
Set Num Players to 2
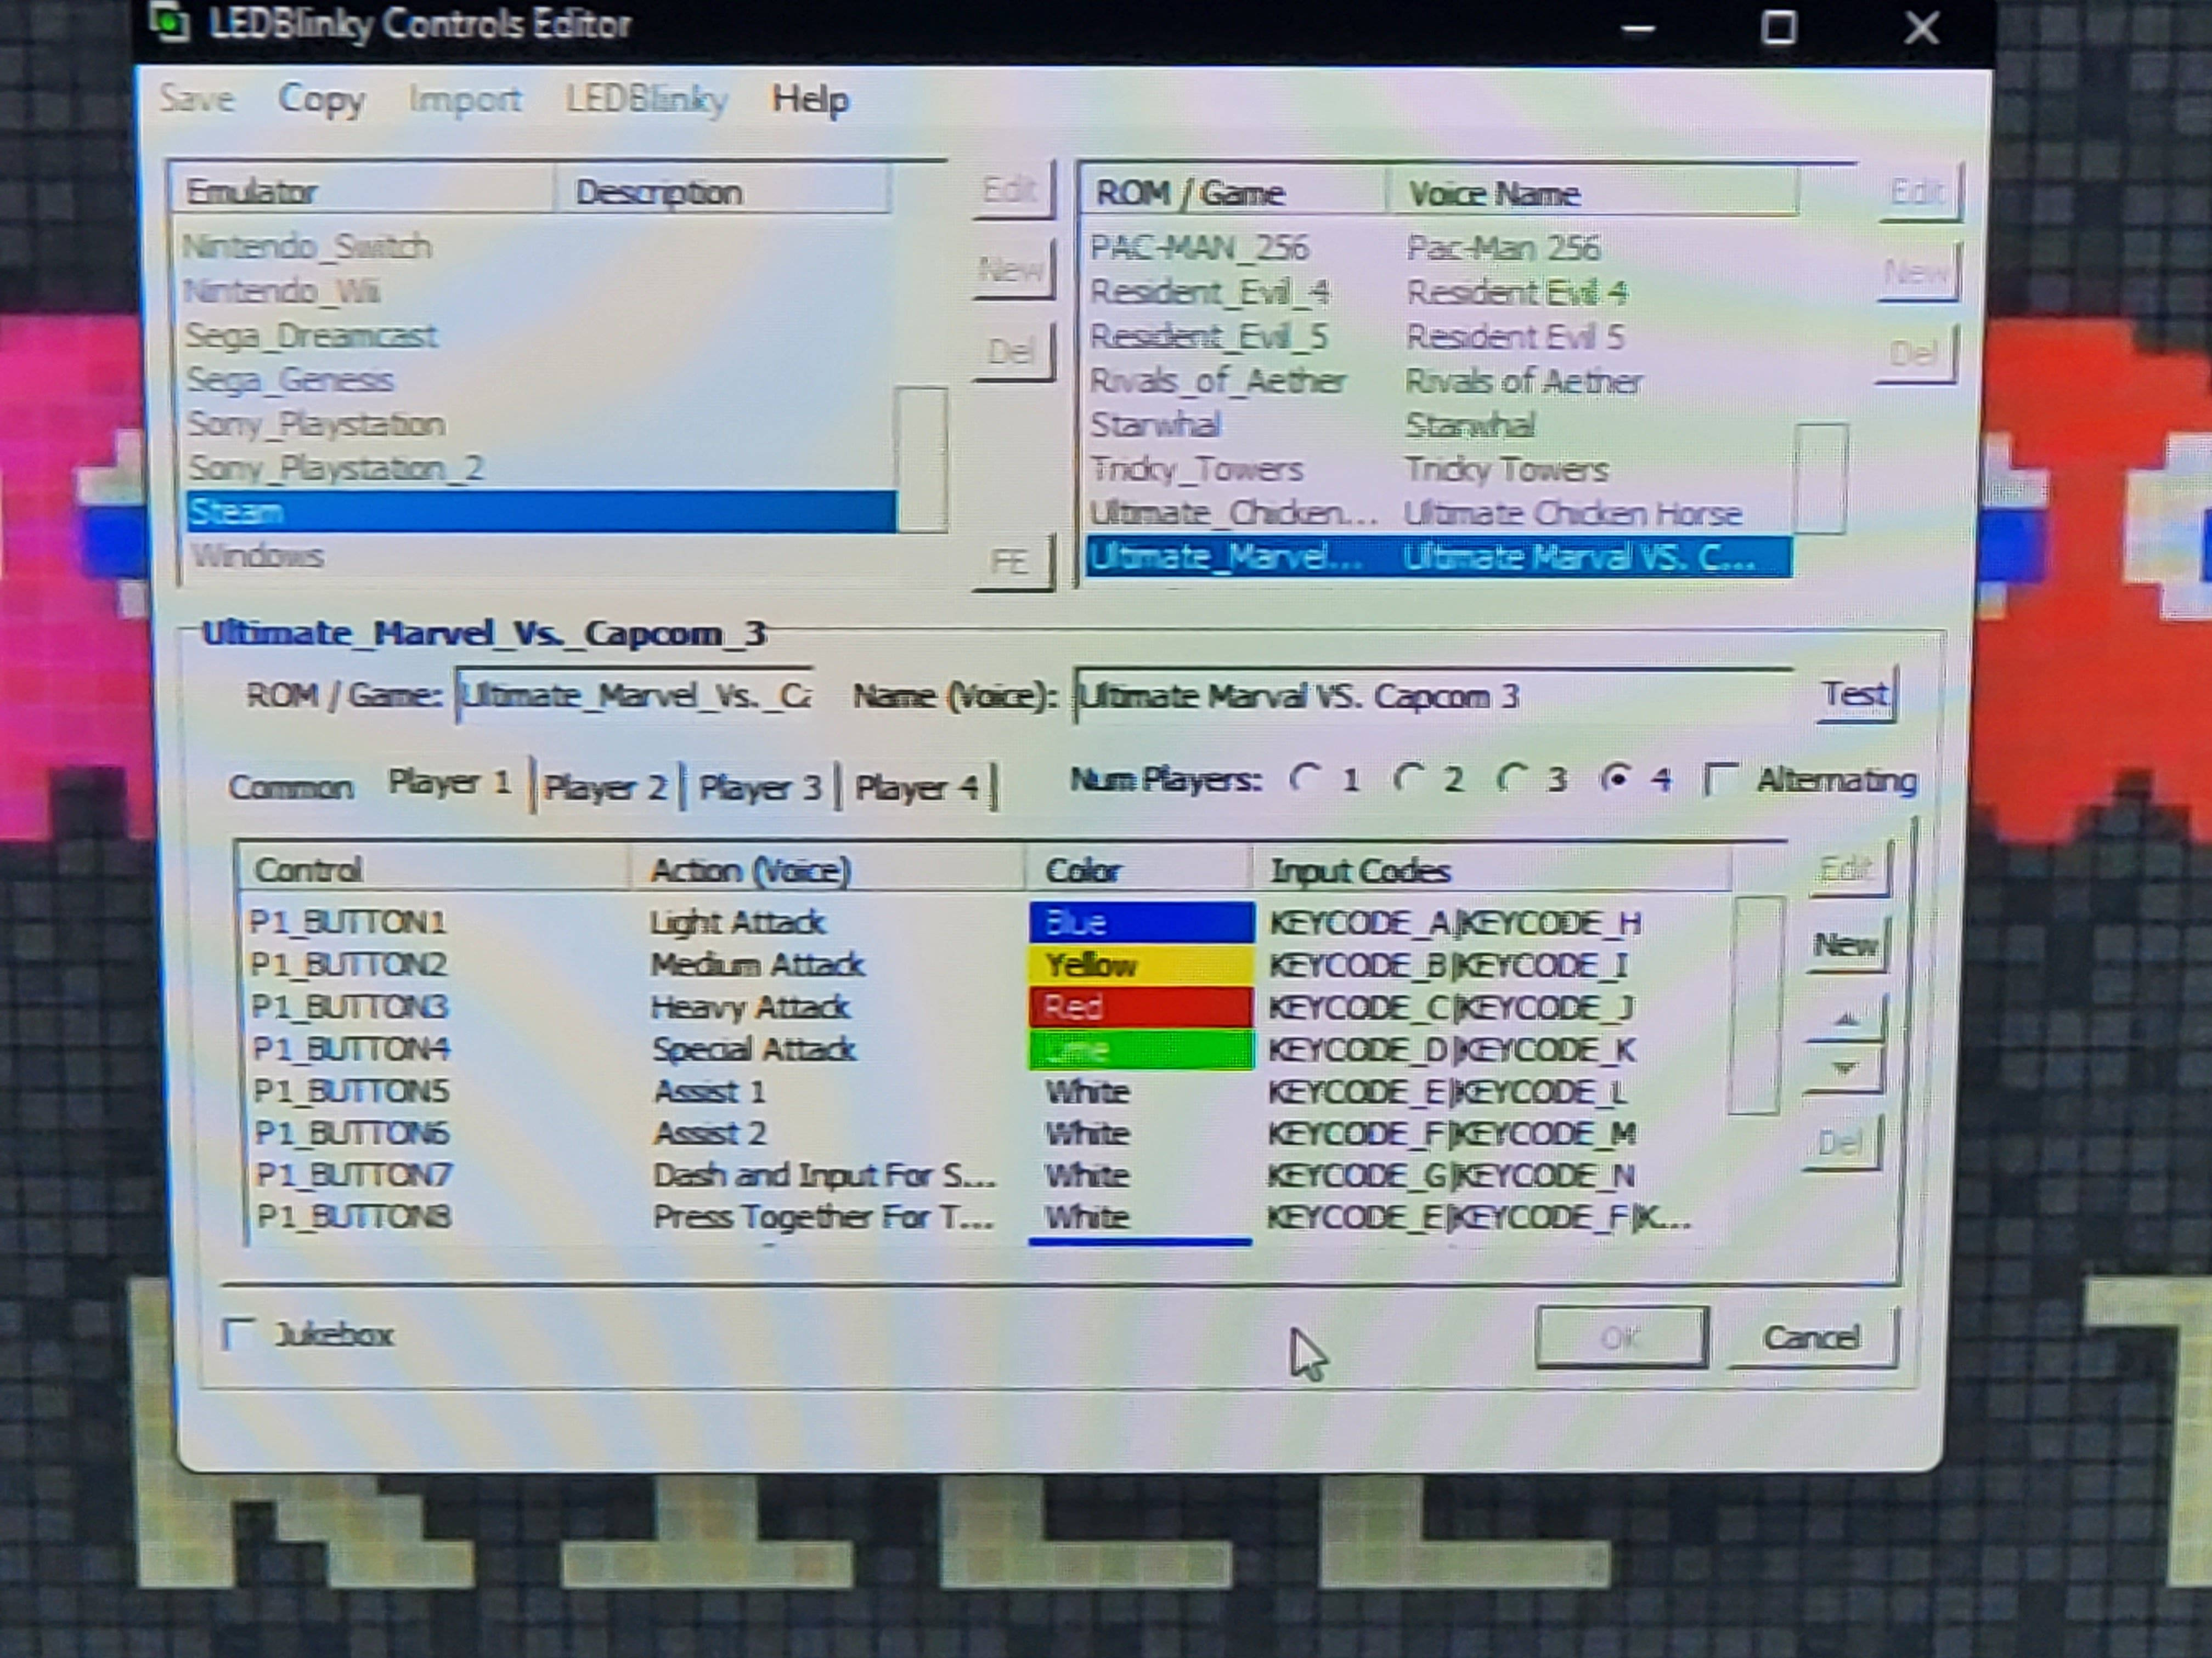(1430, 779)
